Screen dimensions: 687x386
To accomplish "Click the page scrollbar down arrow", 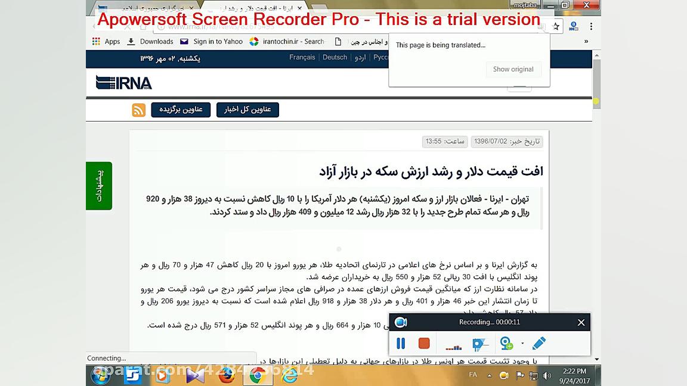I will point(596,359).
